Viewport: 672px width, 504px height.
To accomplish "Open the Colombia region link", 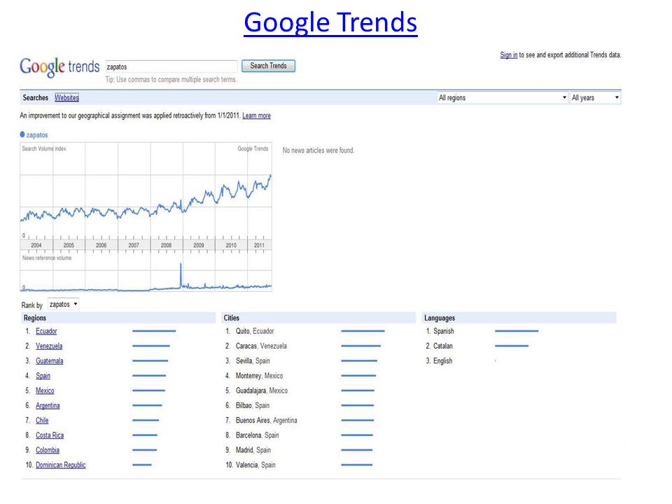I will [x=48, y=450].
